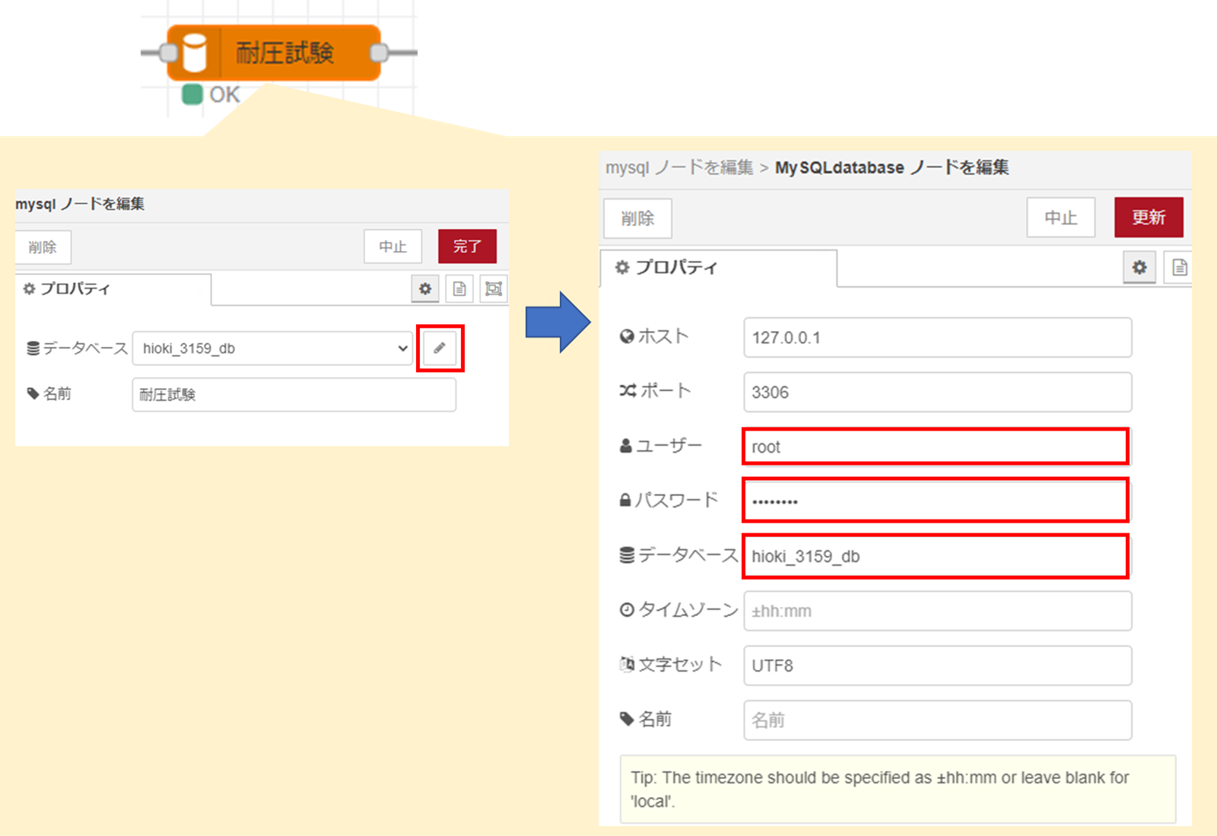Click the node's right output port
This screenshot has height=836, width=1217.
point(379,52)
